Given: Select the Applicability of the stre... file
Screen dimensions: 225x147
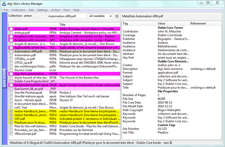Looking at the screenshot, I should pos(31,48).
